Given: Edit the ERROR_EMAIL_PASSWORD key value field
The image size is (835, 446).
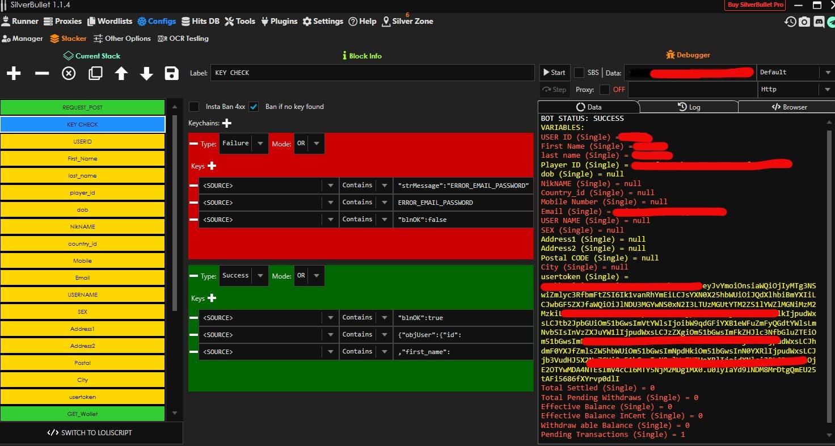Looking at the screenshot, I should coord(463,203).
